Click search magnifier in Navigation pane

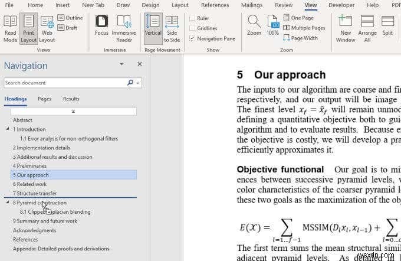click(x=130, y=83)
